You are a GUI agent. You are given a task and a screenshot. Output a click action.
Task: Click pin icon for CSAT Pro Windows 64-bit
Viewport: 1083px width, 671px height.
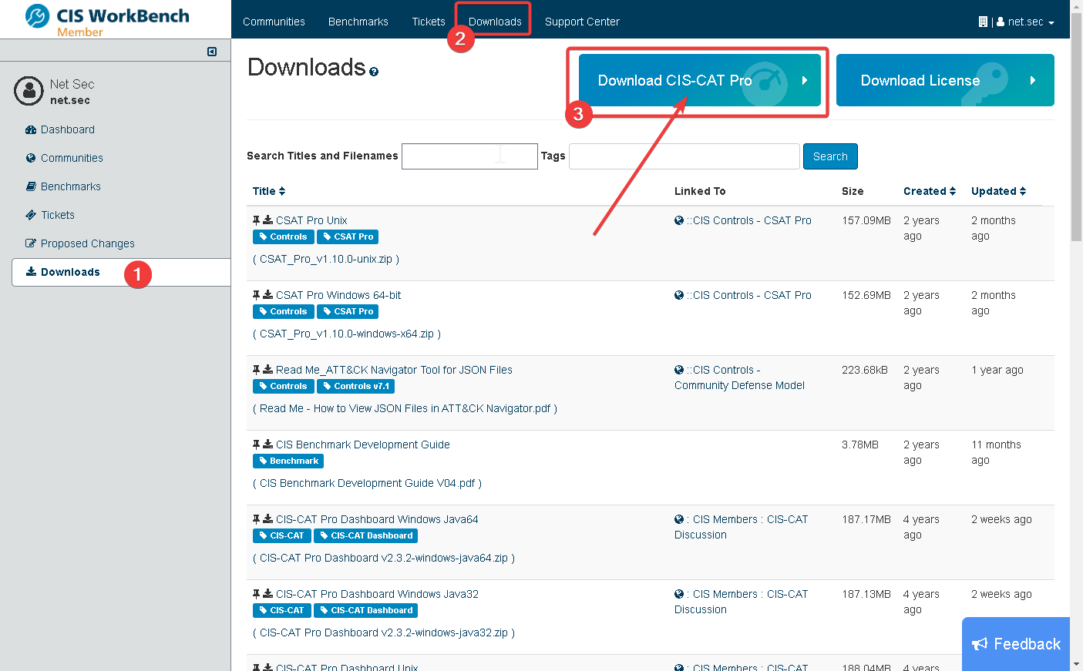(257, 295)
